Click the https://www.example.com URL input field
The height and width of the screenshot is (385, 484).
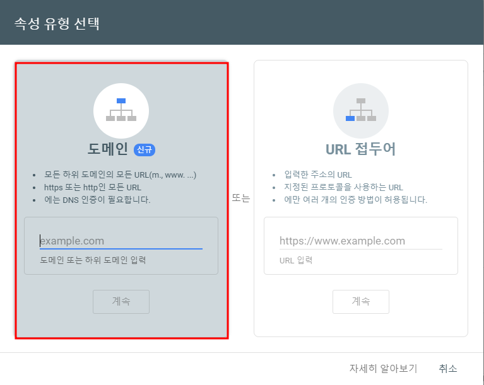coord(360,241)
